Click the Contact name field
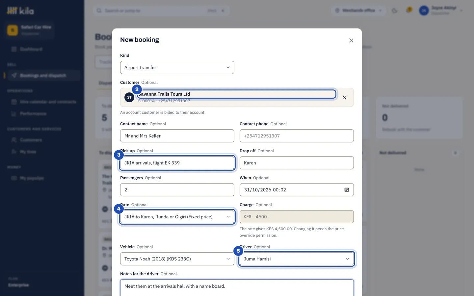Screen dimensions: 474x296 pos(177,136)
